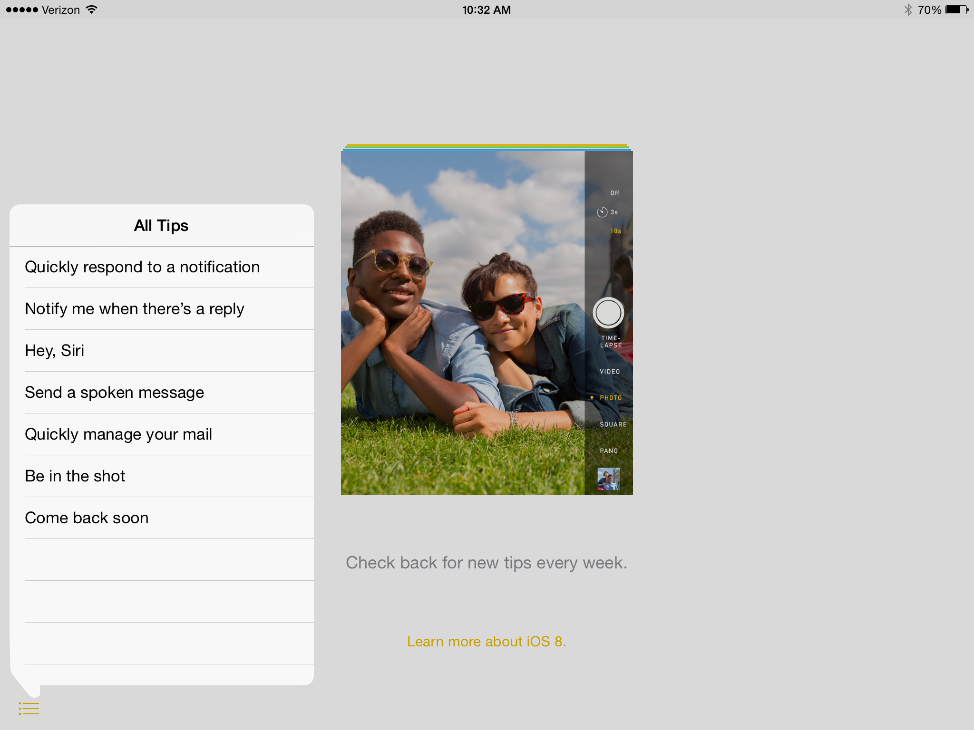This screenshot has height=730, width=974.
Task: Open the All Tips list icon at bottom left
Action: point(29,708)
